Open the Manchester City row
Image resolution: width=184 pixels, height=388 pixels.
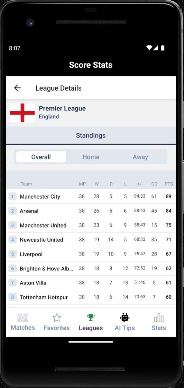coord(91,197)
